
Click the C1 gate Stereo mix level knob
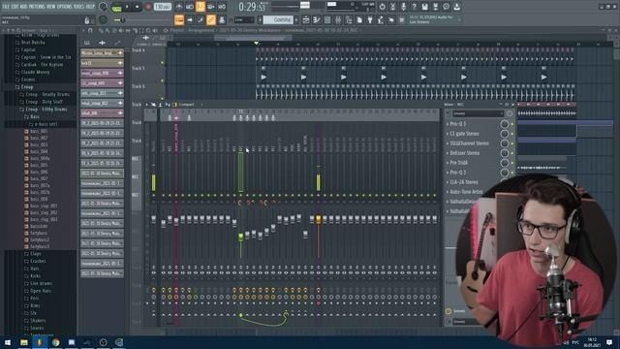pyautogui.click(x=505, y=134)
